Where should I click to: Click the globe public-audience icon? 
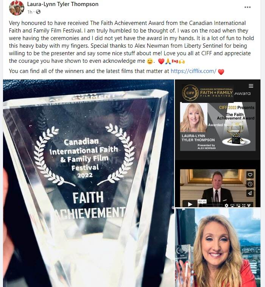click(38, 12)
